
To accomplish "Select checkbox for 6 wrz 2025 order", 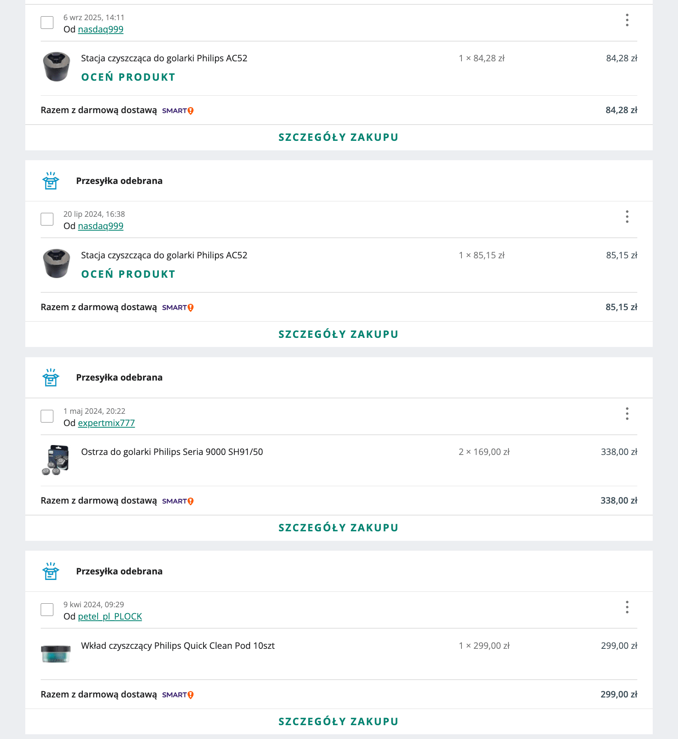I will [x=47, y=23].
